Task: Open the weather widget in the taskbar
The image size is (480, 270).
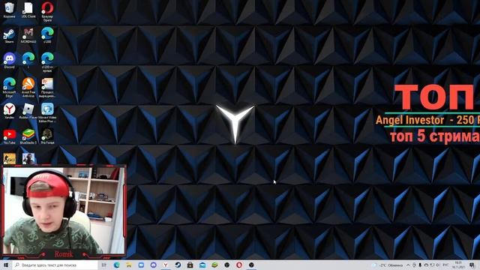Action: tap(388, 265)
